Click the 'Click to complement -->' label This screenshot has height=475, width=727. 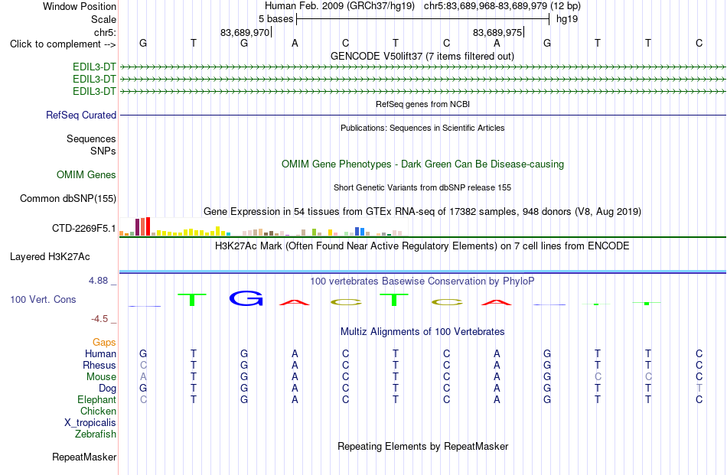[x=63, y=44]
